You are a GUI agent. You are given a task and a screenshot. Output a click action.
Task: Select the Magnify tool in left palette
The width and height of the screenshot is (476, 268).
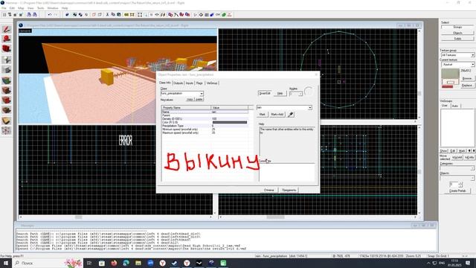tap(7, 39)
